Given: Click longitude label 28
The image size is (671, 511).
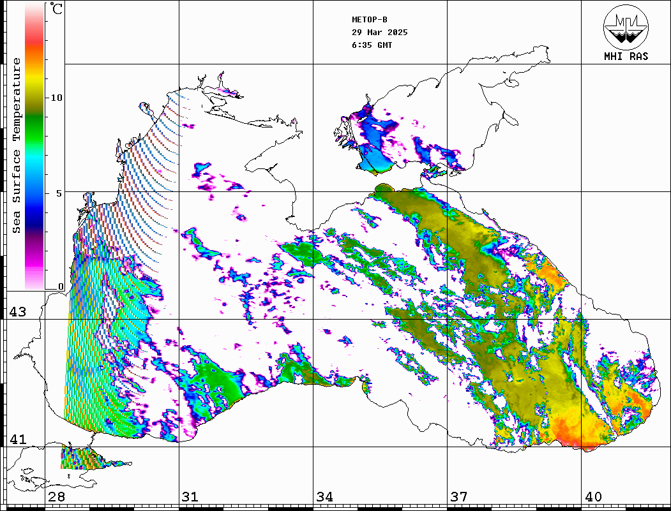Looking at the screenshot, I should pos(56,497).
